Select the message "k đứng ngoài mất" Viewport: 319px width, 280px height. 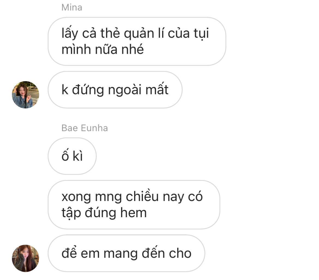tap(115, 90)
